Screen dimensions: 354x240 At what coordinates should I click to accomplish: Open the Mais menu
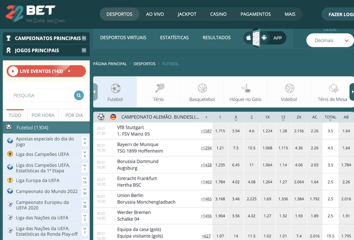tap(290, 14)
